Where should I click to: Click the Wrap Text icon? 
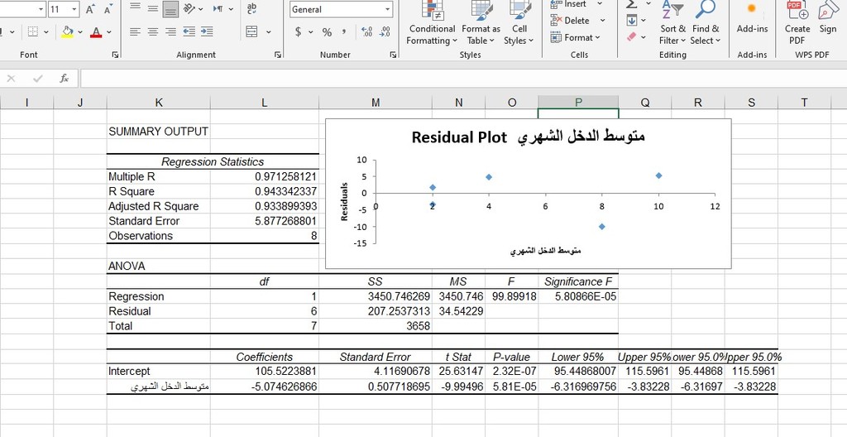tap(252, 9)
